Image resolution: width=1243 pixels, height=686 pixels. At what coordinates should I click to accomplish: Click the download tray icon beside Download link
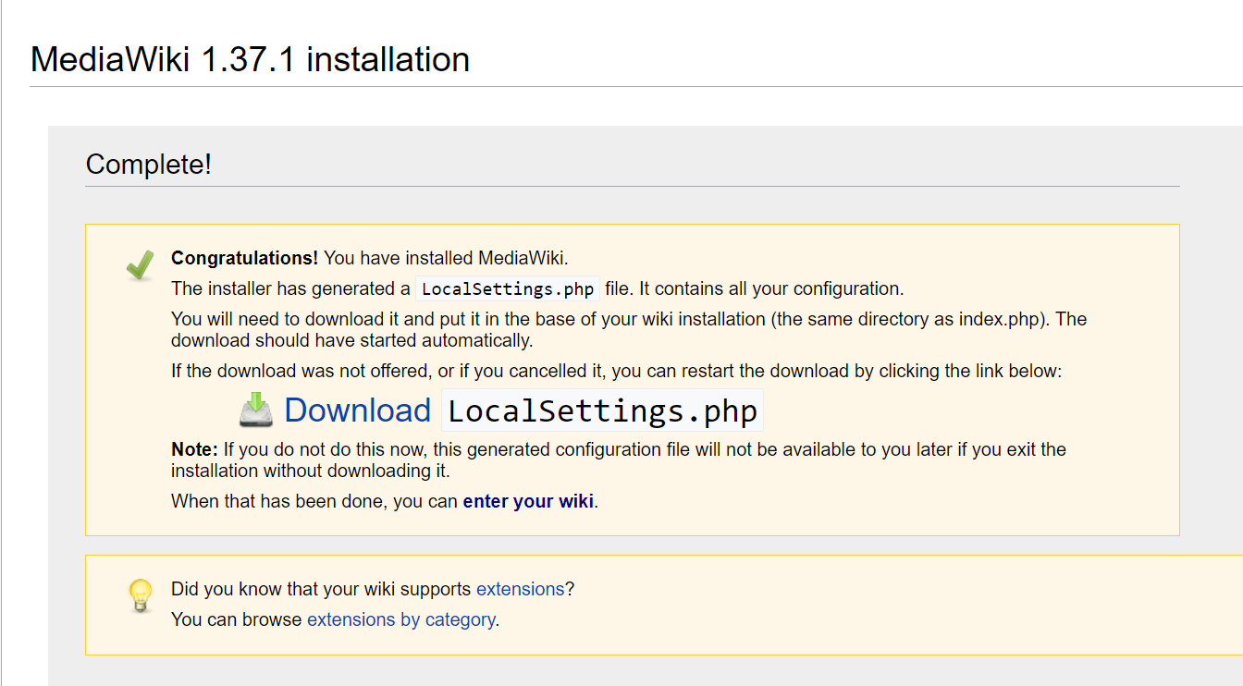(x=254, y=410)
